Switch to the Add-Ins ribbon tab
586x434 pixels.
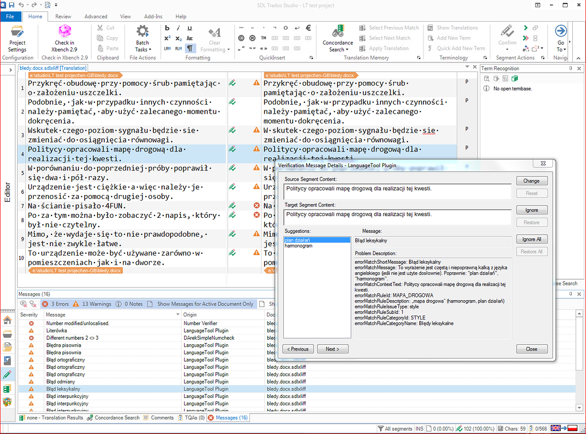[x=153, y=17]
